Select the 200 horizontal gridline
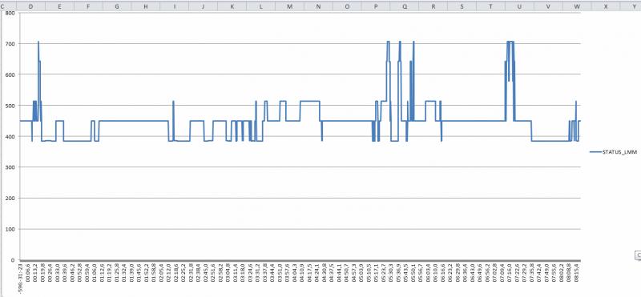 tap(300, 199)
